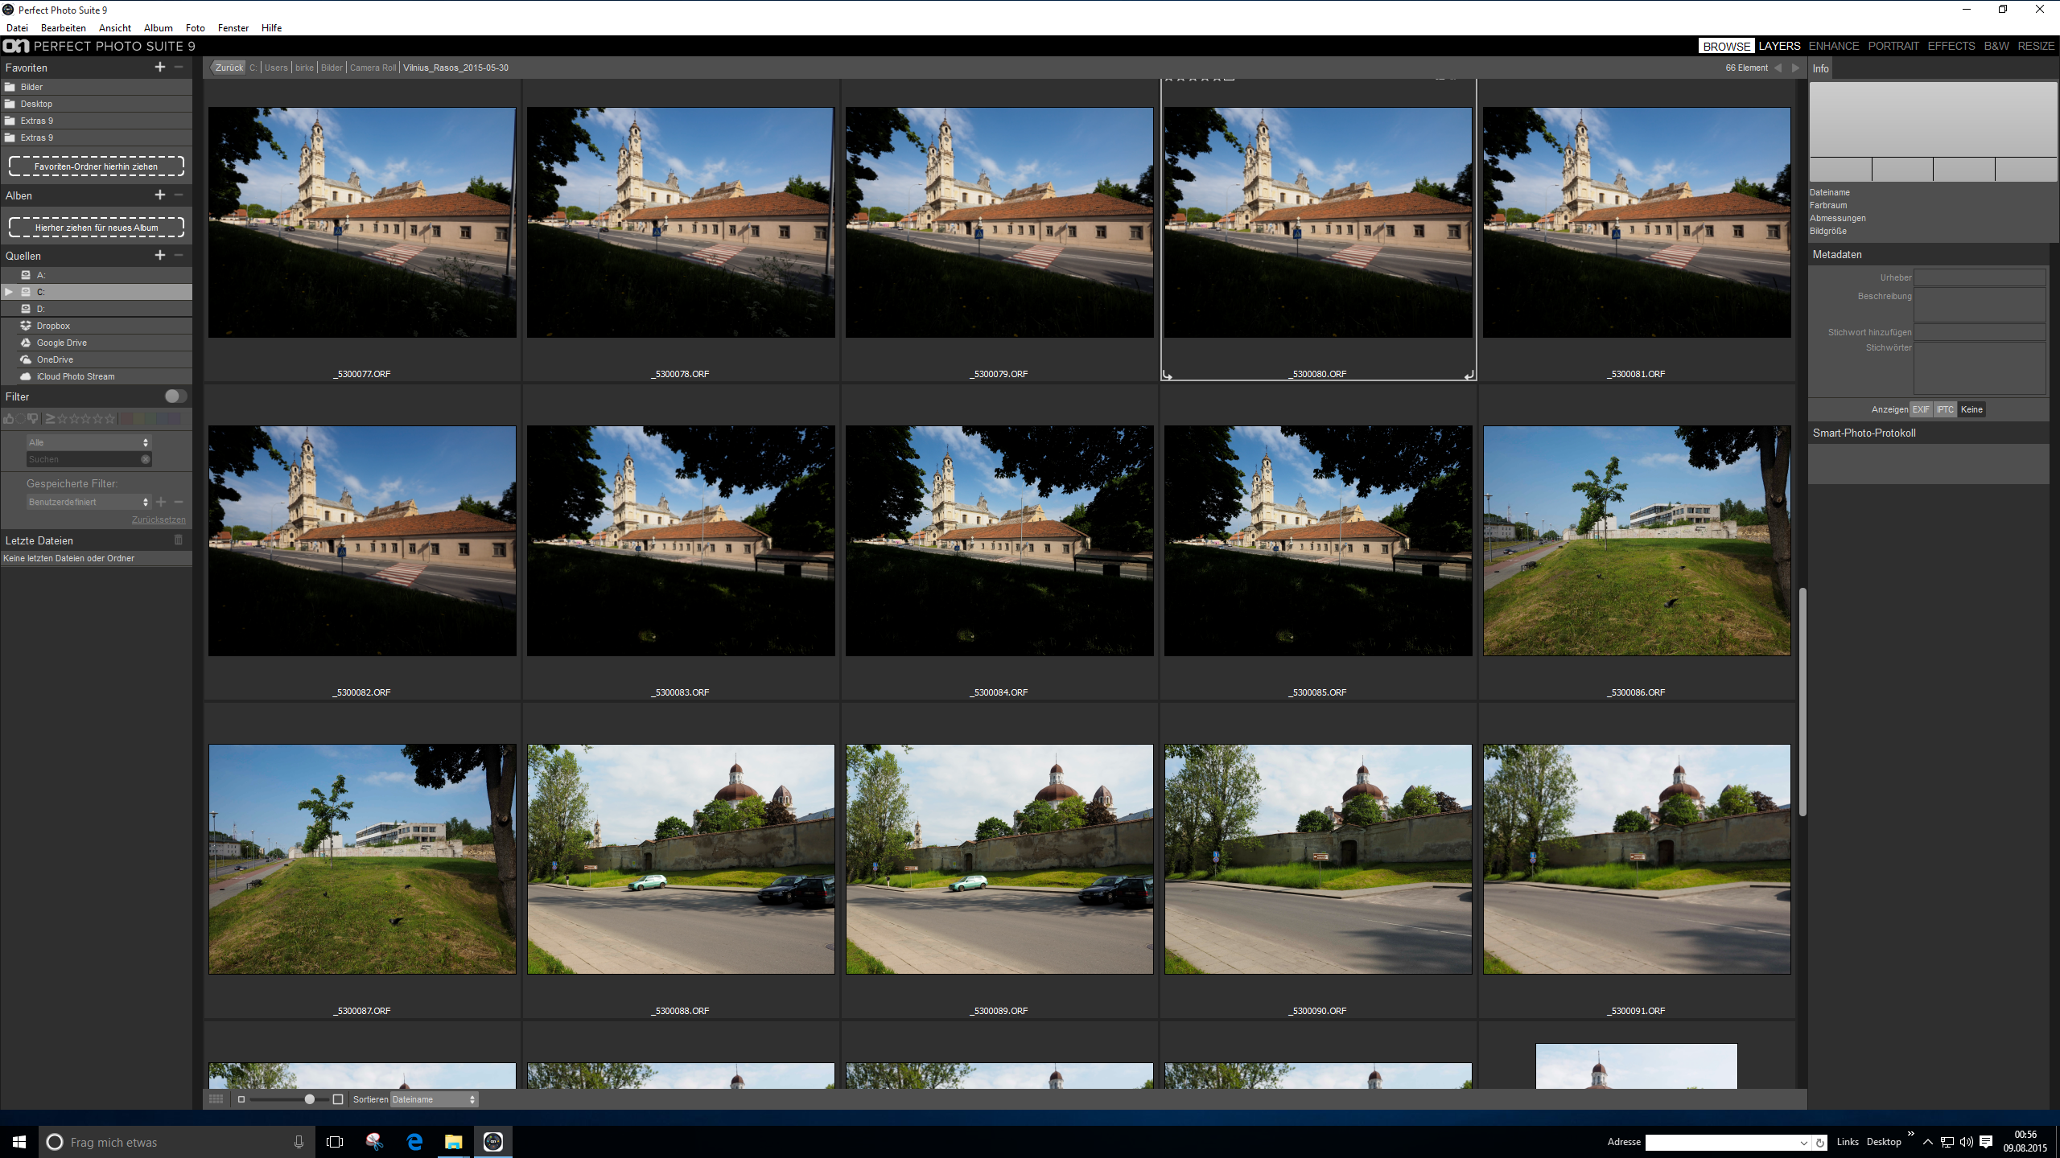Show EXIF metadata
The width and height of the screenshot is (2060, 1158).
pyautogui.click(x=1921, y=409)
